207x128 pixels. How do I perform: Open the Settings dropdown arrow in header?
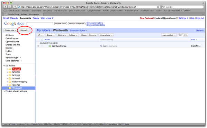tap(188, 18)
